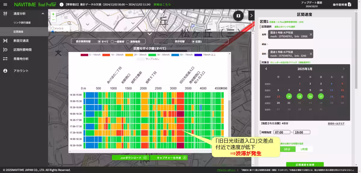Collapse the right panel with arrow
Viewport: 361px width, 173px height.
tap(251, 15)
